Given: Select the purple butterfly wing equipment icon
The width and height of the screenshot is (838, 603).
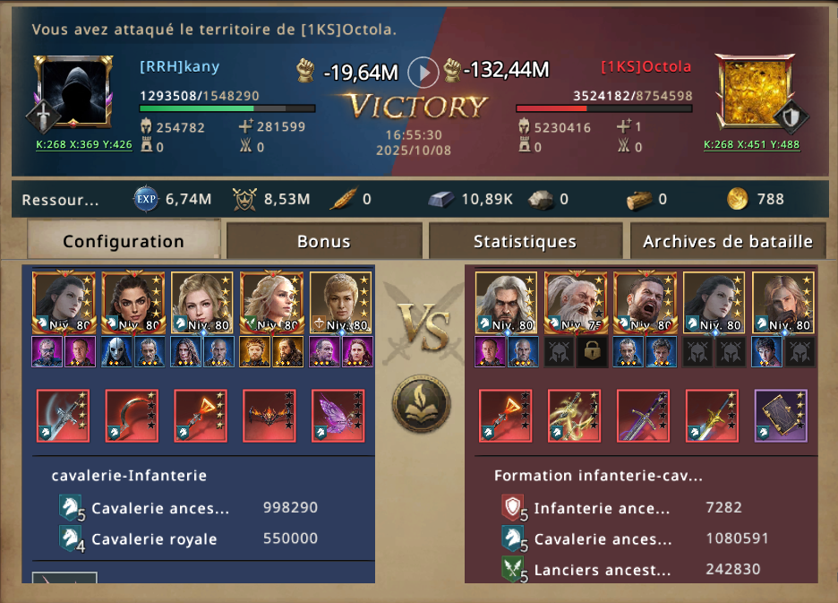Looking at the screenshot, I should click(338, 416).
